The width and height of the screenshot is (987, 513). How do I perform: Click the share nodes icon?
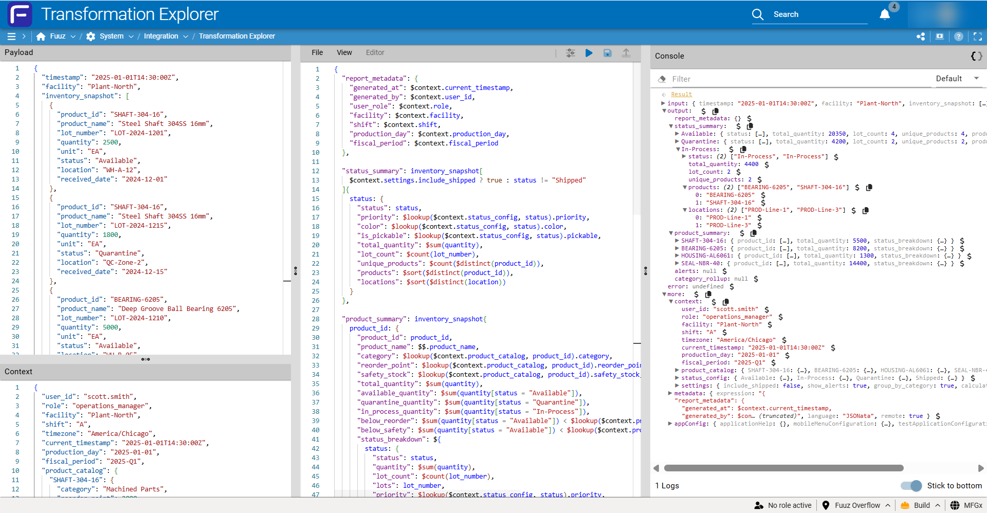point(921,36)
